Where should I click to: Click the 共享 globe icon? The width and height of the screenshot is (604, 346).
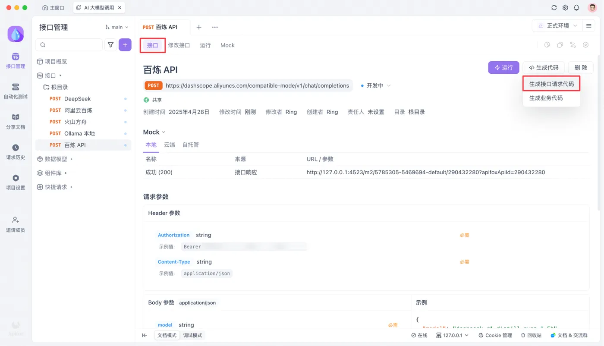146,100
